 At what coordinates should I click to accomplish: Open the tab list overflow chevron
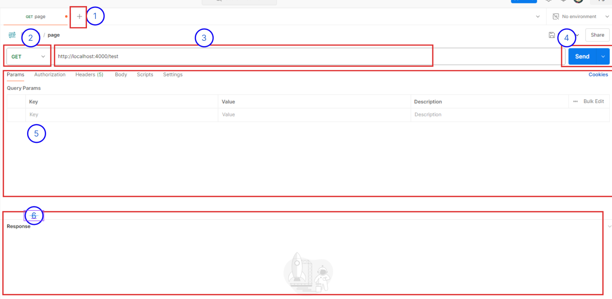pyautogui.click(x=538, y=17)
